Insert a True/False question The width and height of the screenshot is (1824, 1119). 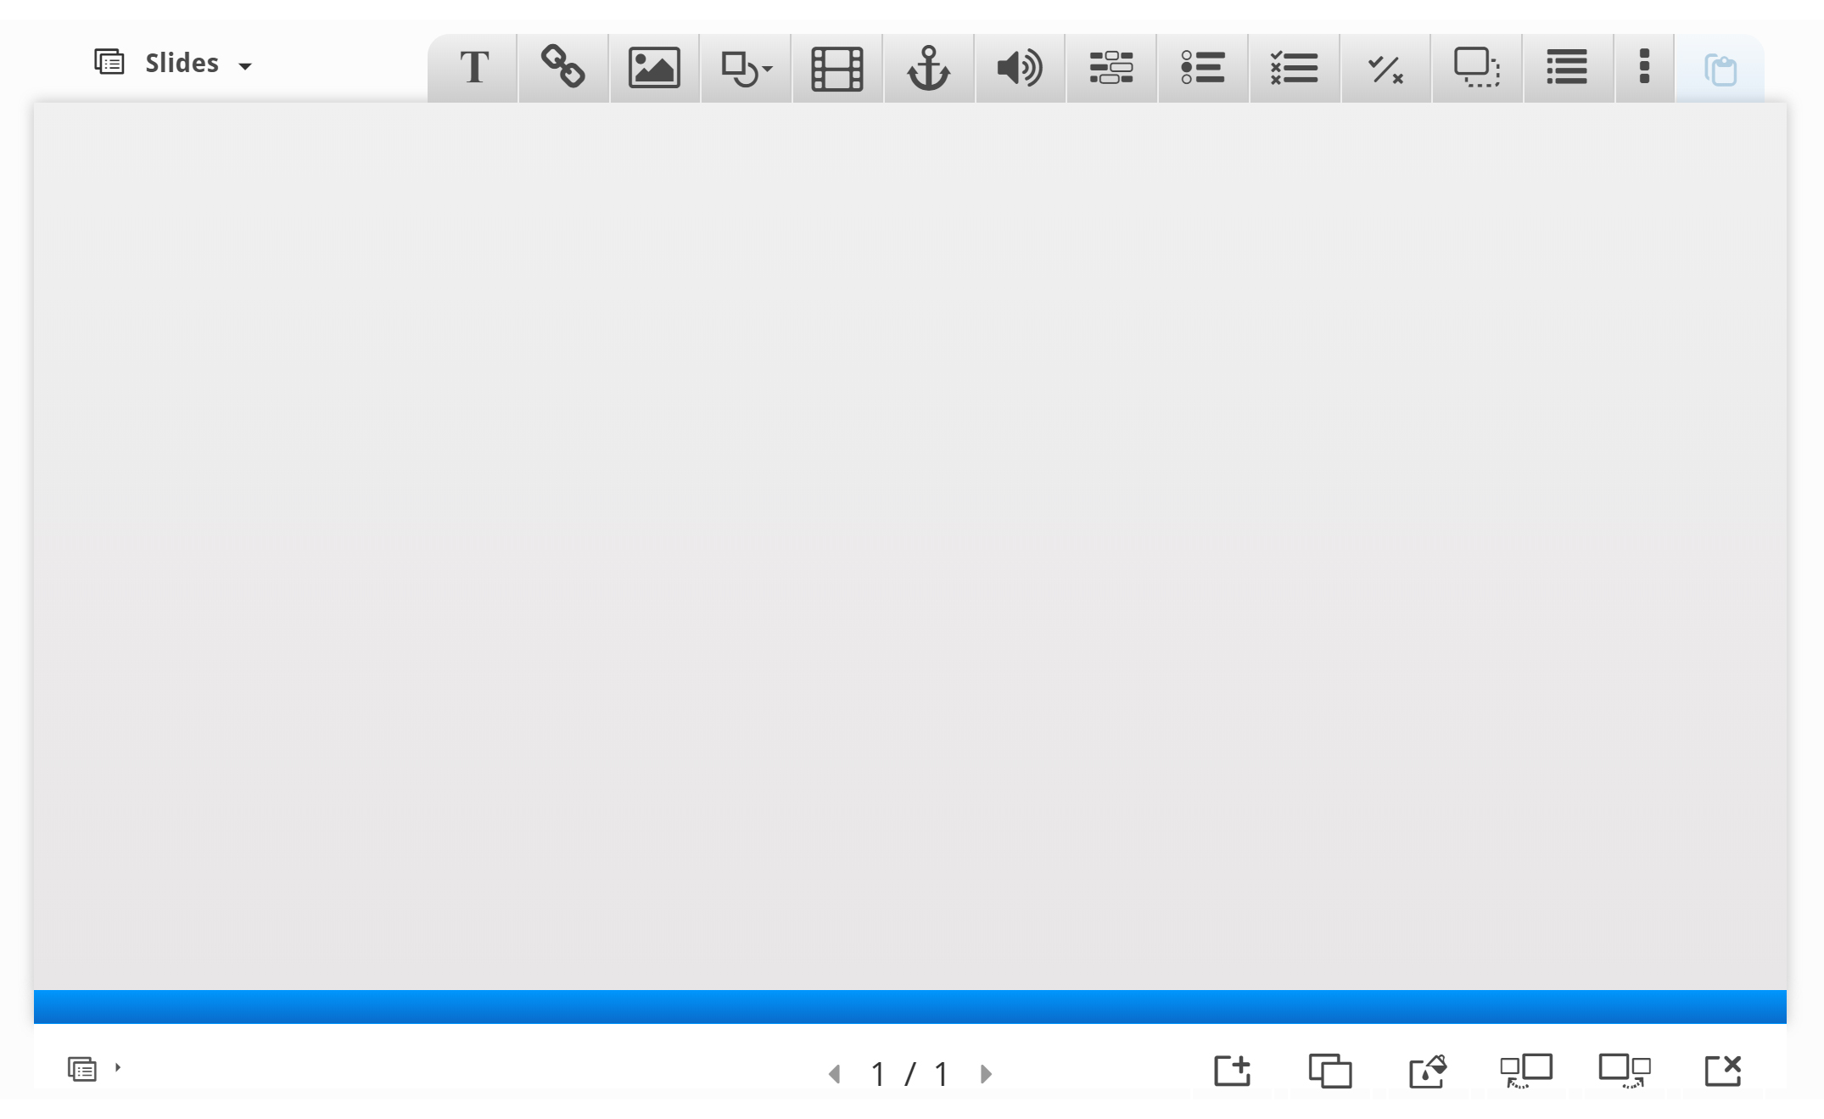pos(1385,68)
